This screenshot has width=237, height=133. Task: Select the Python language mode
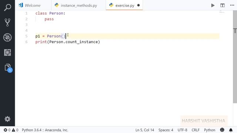(x=210, y=130)
